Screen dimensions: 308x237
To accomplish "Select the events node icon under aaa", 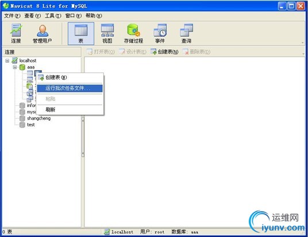I will point(30,92).
